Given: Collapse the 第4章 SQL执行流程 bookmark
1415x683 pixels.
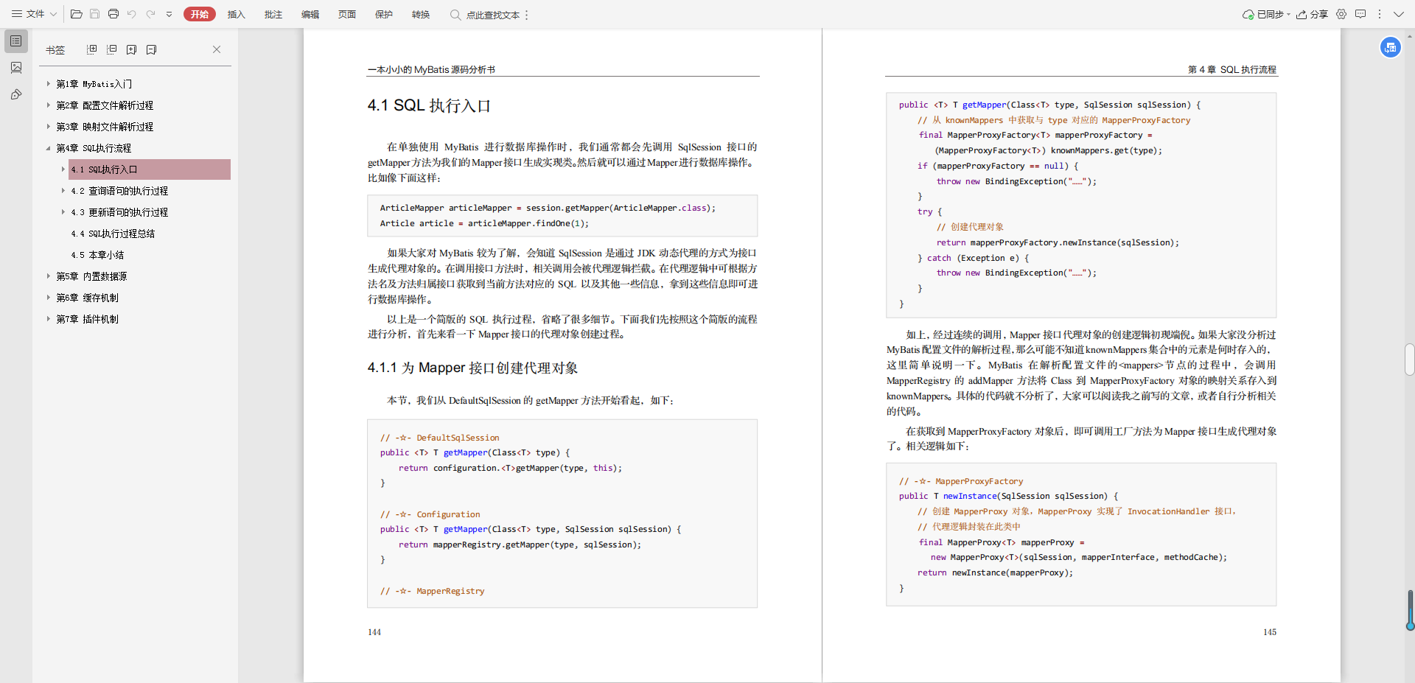Looking at the screenshot, I should tap(49, 148).
